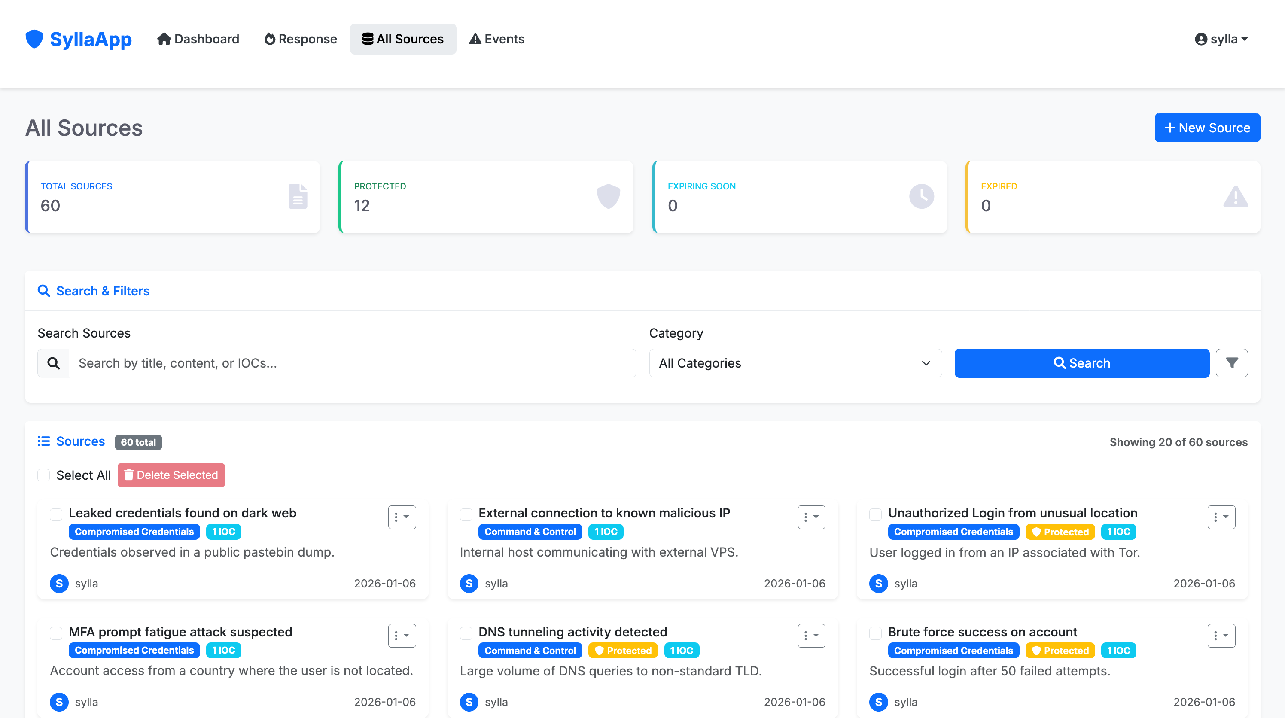Screen dimensions: 1285x718
Task: Open the All Categories dropdown
Action: point(795,363)
